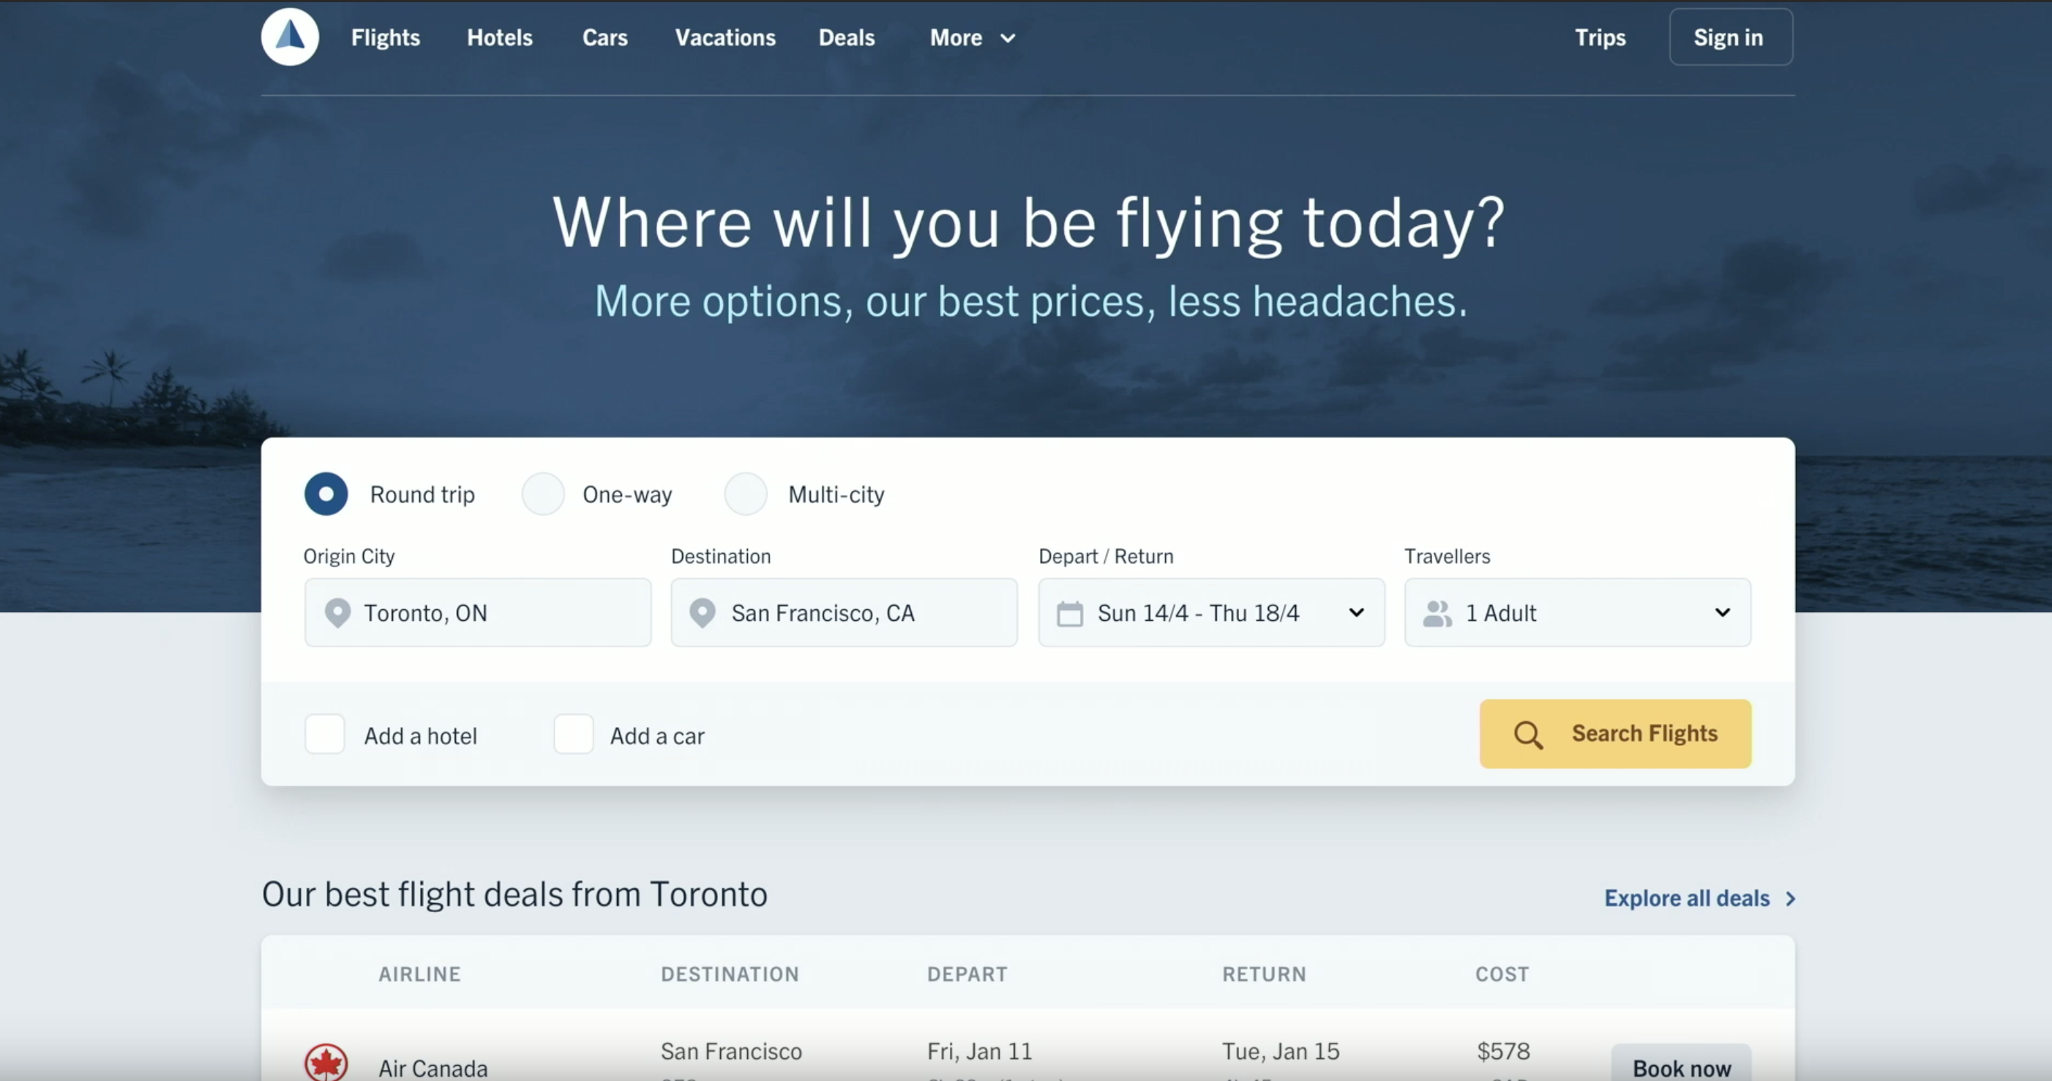Expand the More menu in the navigation
The image size is (2052, 1081).
click(972, 37)
